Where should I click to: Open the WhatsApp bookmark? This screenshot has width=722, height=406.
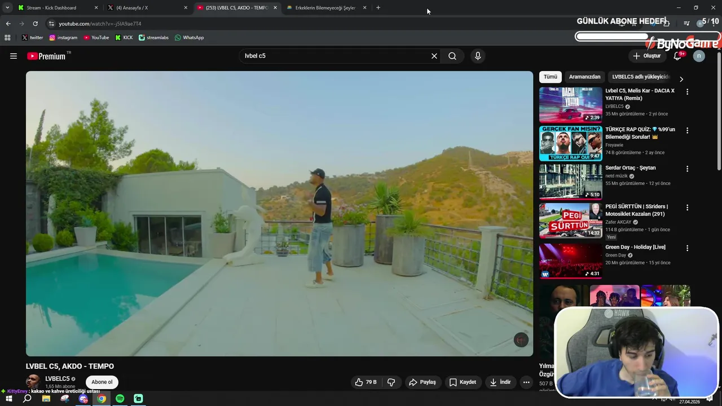coord(189,38)
